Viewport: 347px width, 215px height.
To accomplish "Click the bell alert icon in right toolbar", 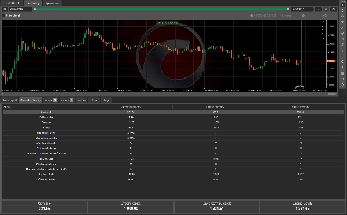I will tap(342, 84).
